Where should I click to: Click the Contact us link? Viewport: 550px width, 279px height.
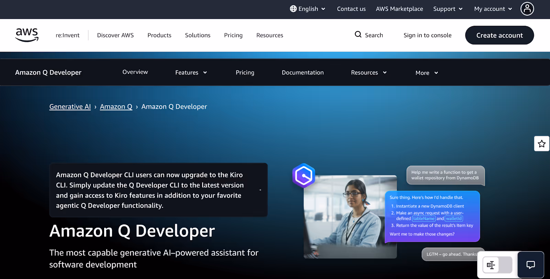click(351, 9)
